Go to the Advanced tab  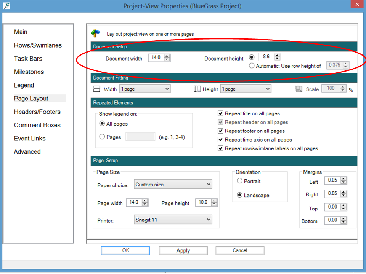(27, 152)
